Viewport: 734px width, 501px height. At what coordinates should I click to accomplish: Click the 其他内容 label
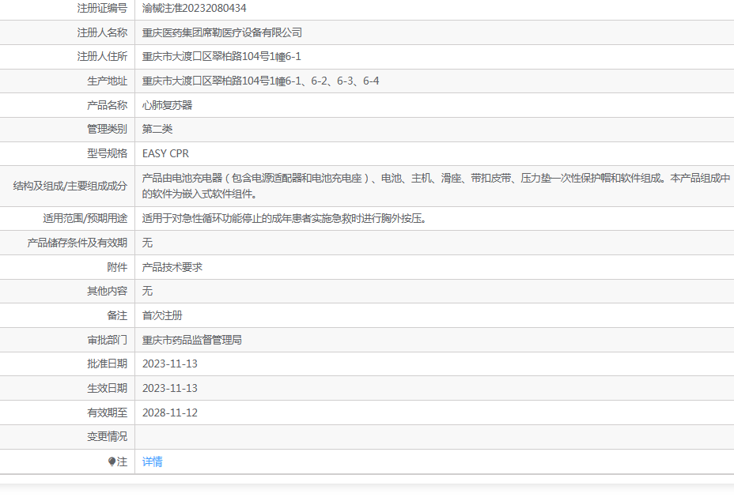click(x=108, y=291)
